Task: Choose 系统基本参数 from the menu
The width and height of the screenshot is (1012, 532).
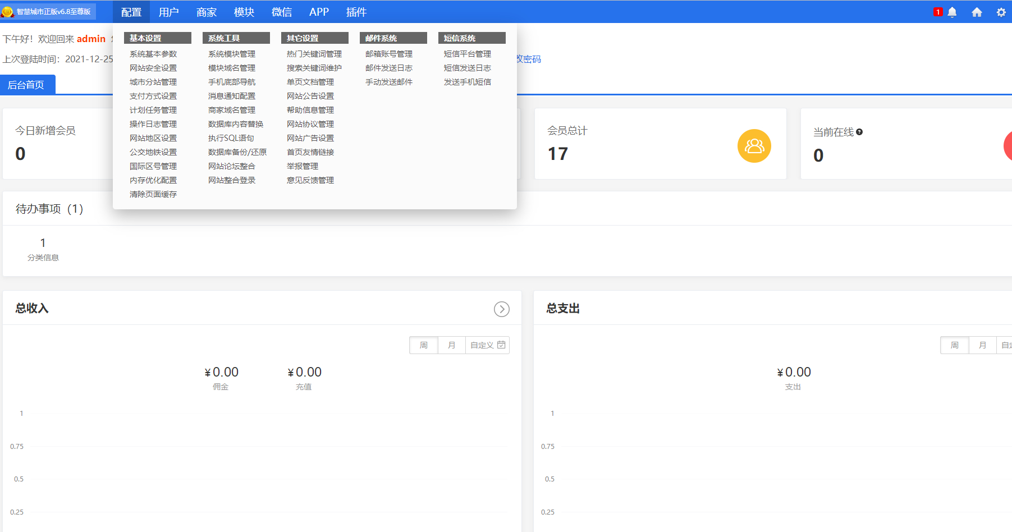Action: [x=153, y=54]
